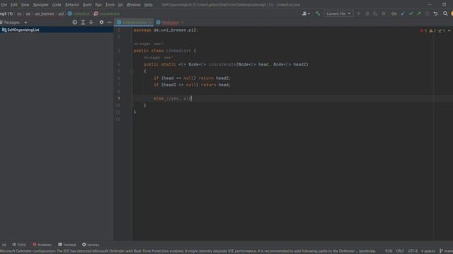Click the Git branch widget in status bar

tap(446, 251)
